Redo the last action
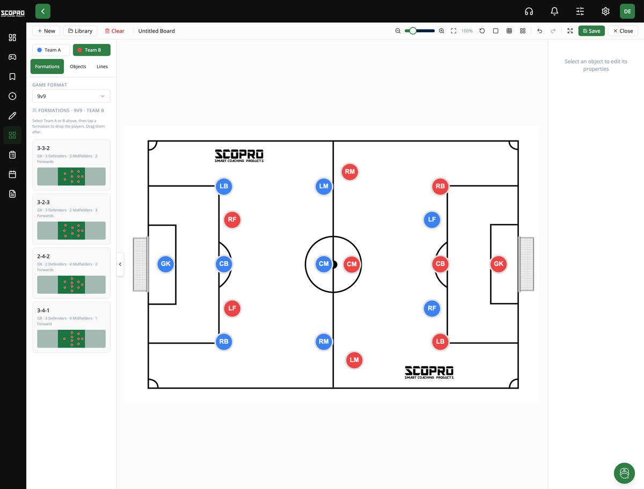This screenshot has height=489, width=644. (x=553, y=31)
